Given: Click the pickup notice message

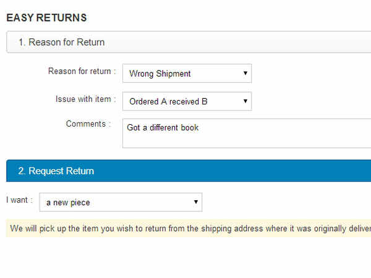Looking at the screenshot, I should [x=185, y=228].
